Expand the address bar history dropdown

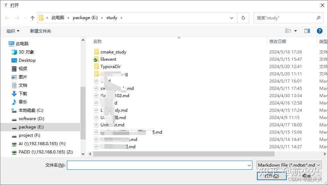(232, 18)
